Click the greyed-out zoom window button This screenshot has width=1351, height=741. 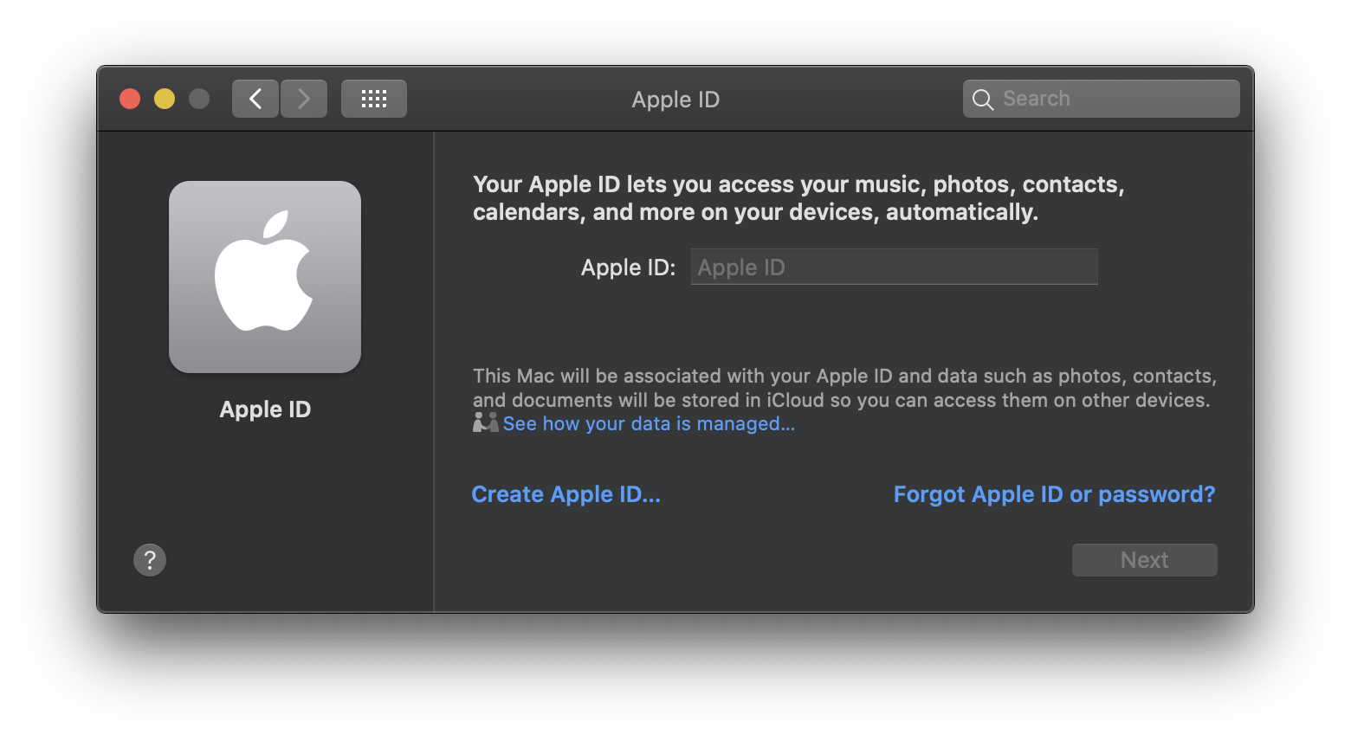click(199, 99)
